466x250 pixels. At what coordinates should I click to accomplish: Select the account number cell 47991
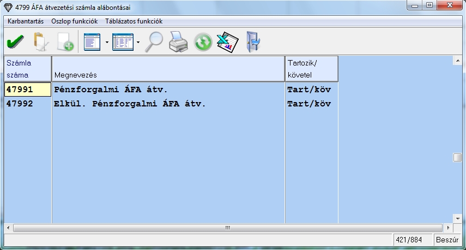click(x=28, y=90)
